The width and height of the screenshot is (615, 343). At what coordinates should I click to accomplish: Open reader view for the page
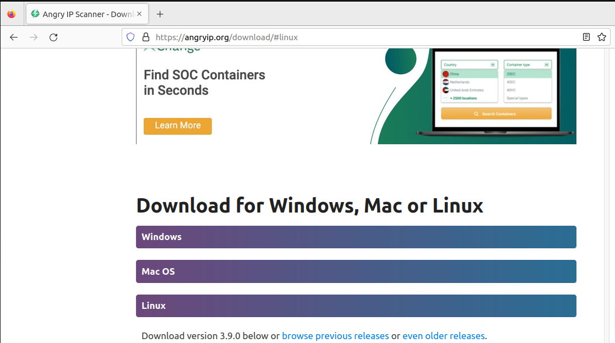(586, 37)
